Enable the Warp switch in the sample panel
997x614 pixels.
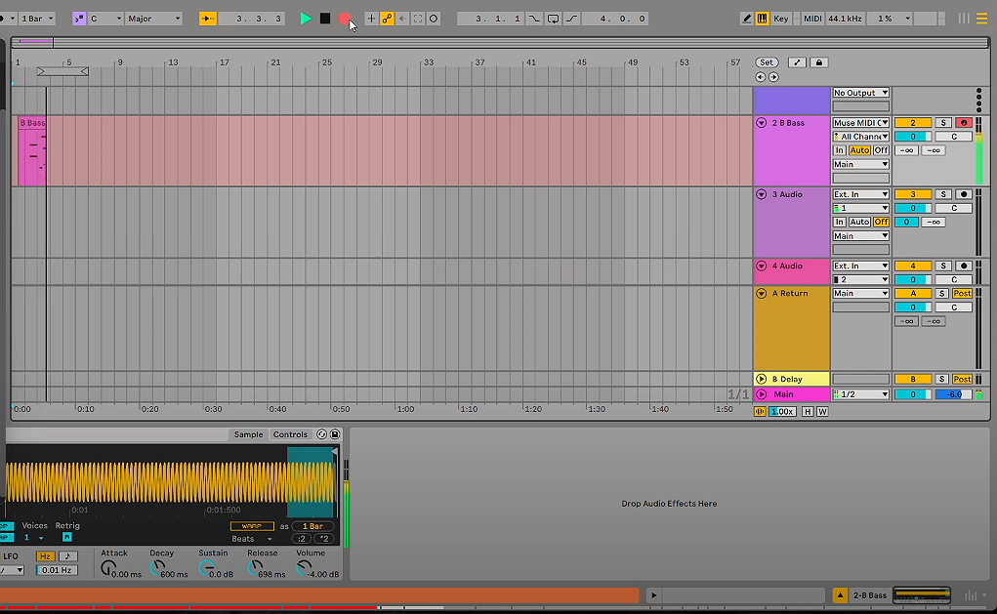(252, 525)
